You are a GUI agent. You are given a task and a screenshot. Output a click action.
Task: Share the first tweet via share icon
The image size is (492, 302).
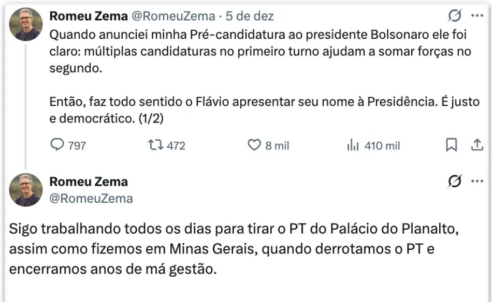(x=476, y=146)
